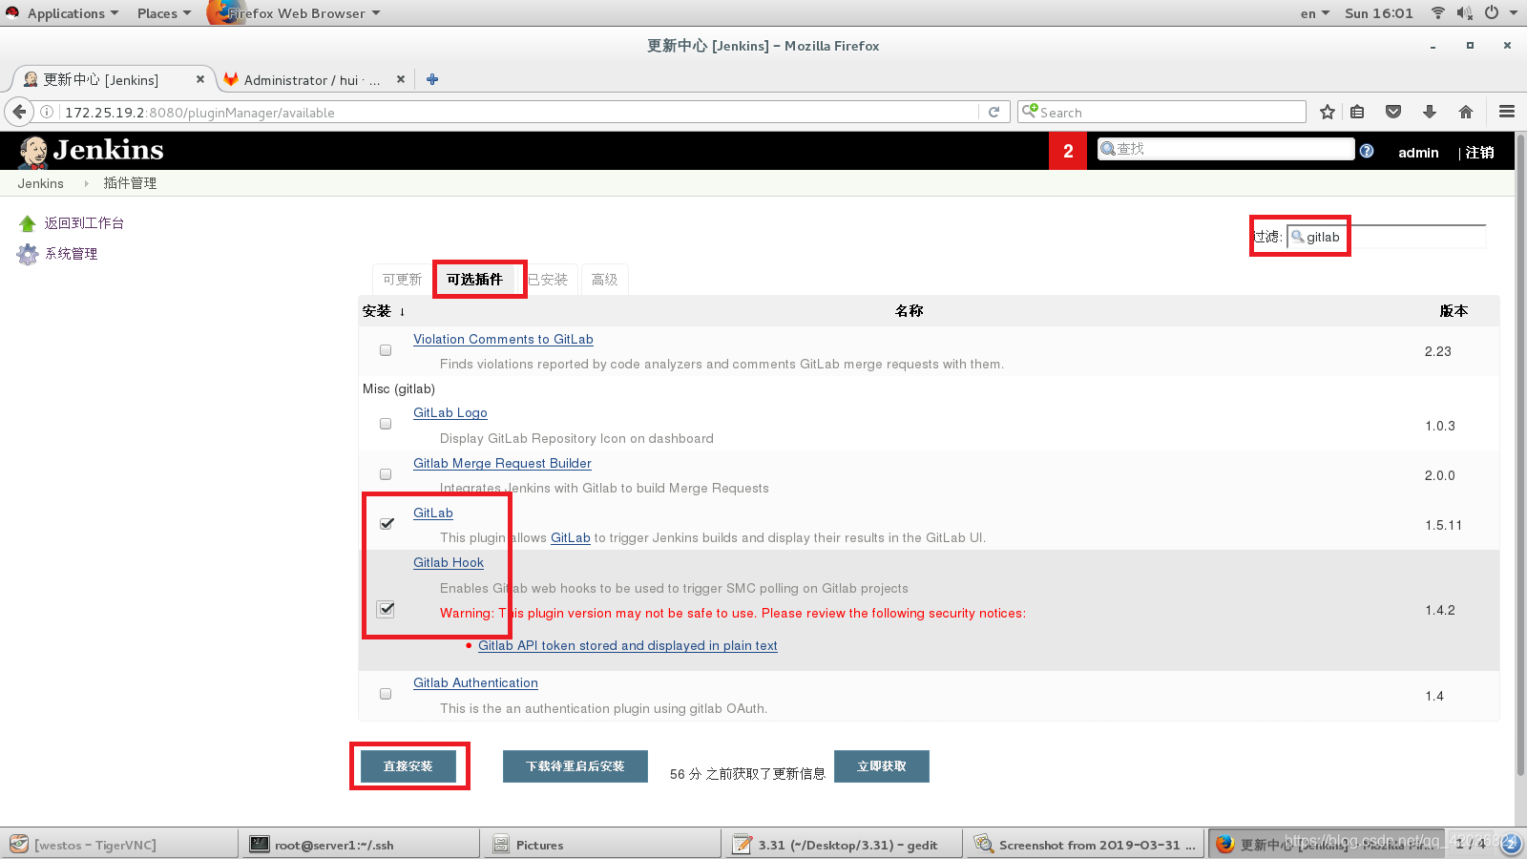This screenshot has height=859, width=1527.
Task: Open the GitLab Logo plugin link
Action: [x=450, y=413]
